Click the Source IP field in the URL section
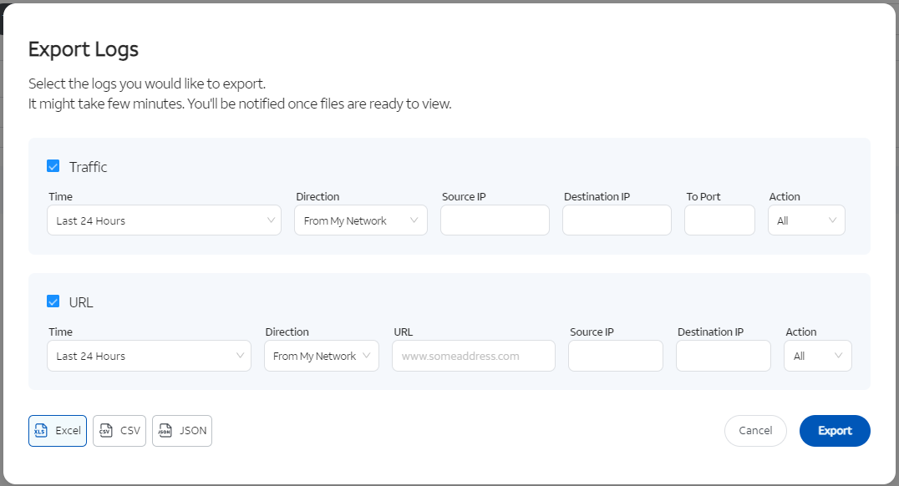This screenshot has width=899, height=486. (x=615, y=355)
